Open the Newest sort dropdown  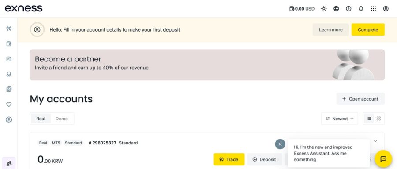[x=340, y=119]
